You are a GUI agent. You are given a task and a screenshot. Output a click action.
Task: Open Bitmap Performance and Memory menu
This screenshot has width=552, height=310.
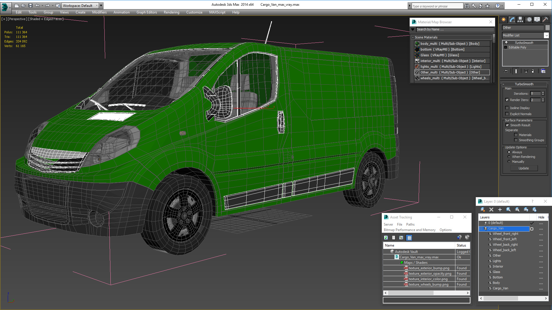(x=409, y=230)
